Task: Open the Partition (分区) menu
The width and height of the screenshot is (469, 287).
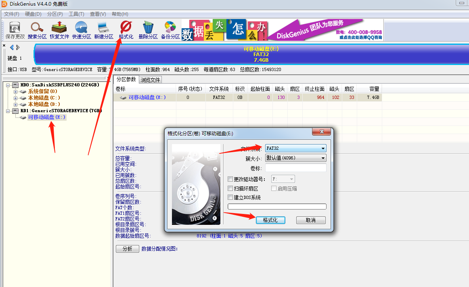Action: click(x=55, y=14)
